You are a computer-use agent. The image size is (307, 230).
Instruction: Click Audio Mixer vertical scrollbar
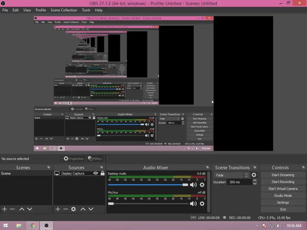pos(209,192)
